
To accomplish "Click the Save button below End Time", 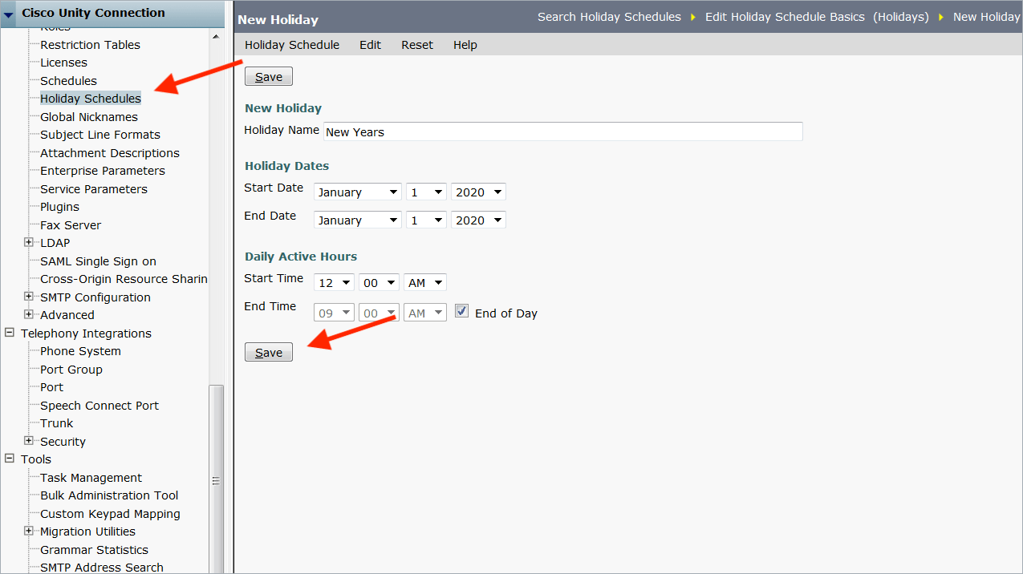I will click(269, 352).
